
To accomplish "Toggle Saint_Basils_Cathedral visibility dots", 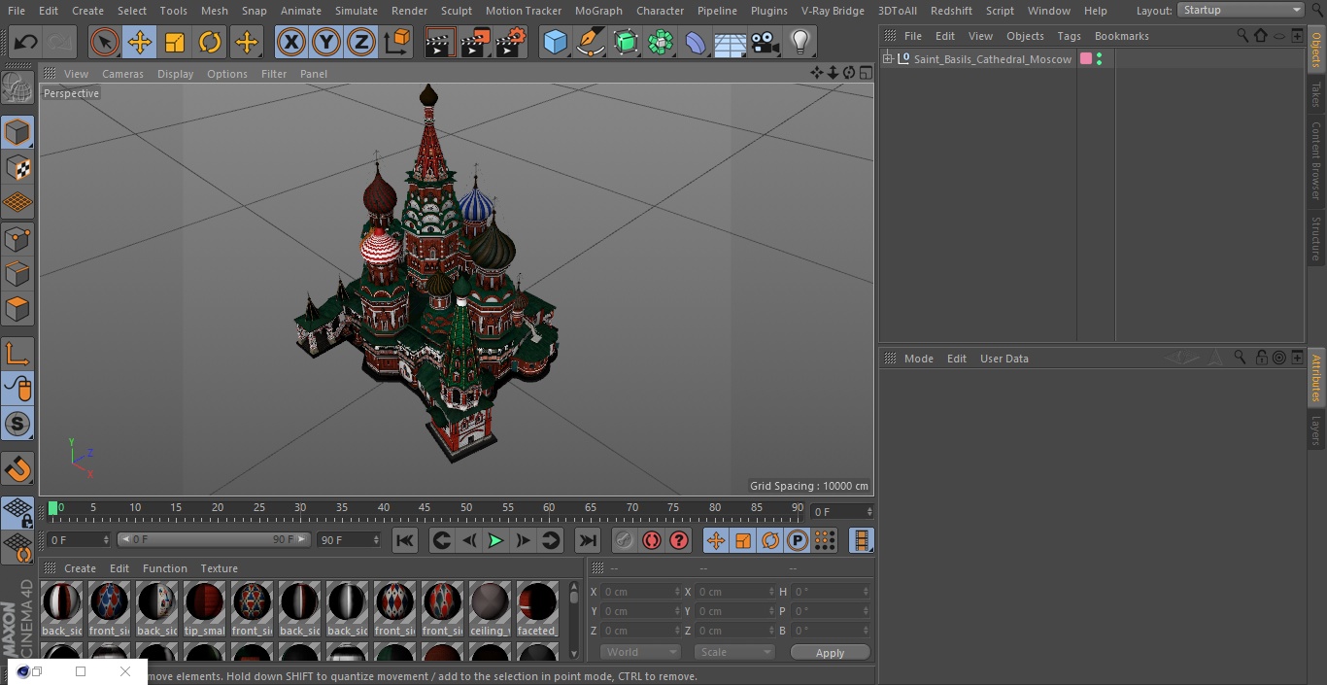I will [x=1099, y=59].
